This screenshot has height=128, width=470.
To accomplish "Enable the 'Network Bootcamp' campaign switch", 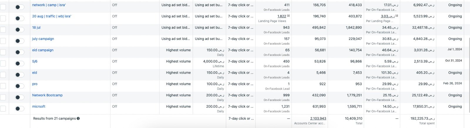I will tap(20, 97).
